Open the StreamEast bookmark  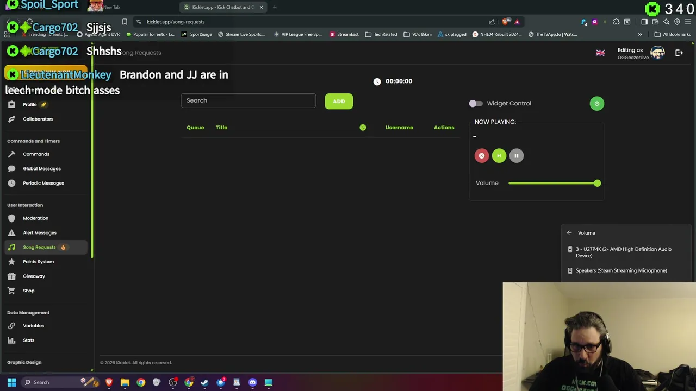coord(344,34)
